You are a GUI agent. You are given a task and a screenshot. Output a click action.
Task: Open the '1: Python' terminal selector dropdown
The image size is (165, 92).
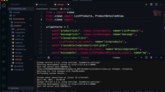(125, 57)
